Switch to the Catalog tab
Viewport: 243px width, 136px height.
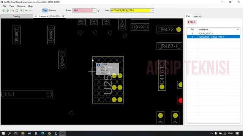pos(17,16)
